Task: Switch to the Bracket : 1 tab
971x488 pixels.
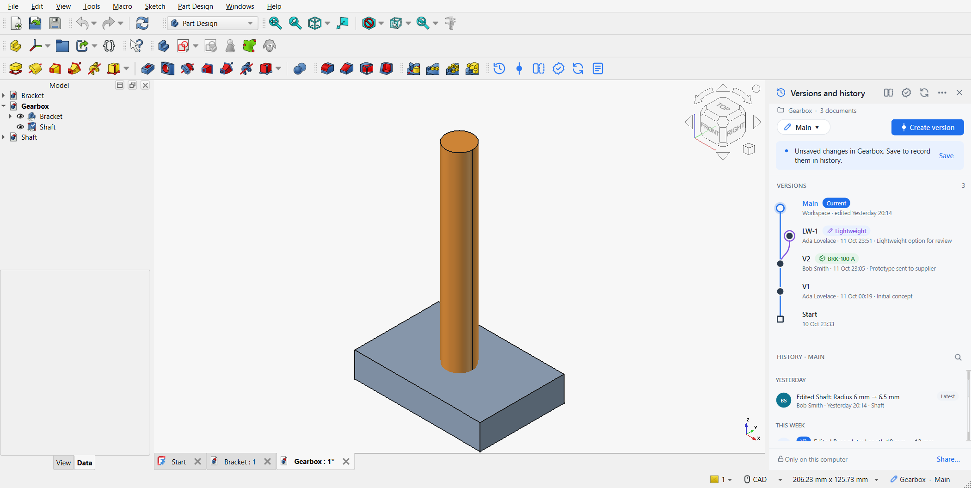Action: [x=240, y=462]
